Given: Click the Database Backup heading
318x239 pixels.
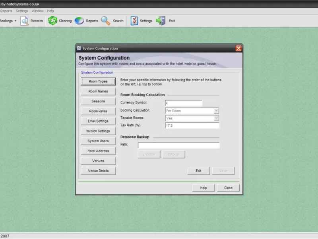Looking at the screenshot, I should coord(135,137).
